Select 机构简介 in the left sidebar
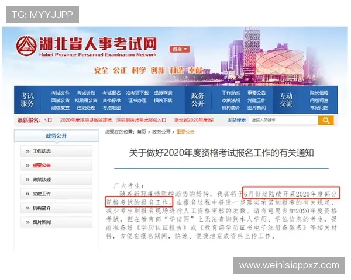This screenshot has width=351, height=280. (56, 208)
